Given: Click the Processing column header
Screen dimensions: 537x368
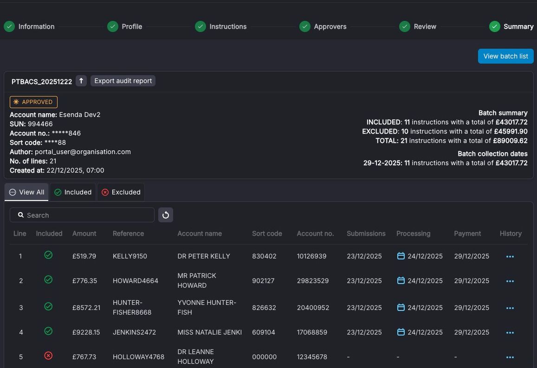Looking at the screenshot, I should (x=414, y=233).
